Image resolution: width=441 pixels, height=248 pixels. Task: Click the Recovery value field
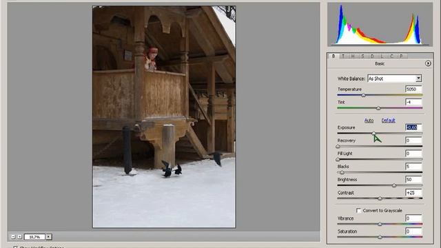click(x=413, y=141)
